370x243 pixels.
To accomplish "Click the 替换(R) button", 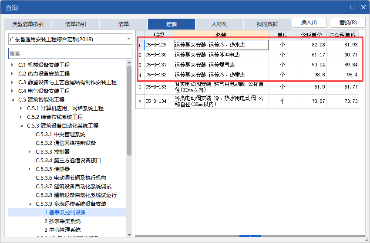I will tap(348, 23).
